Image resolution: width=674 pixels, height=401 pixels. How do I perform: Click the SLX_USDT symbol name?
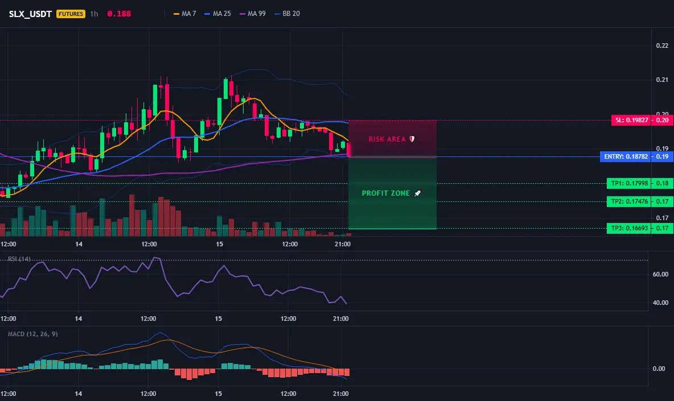(30, 14)
